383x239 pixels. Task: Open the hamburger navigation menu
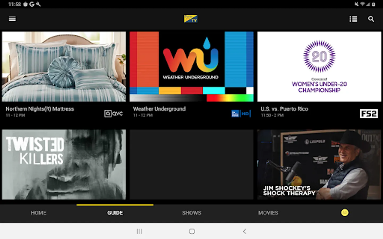pyautogui.click(x=12, y=19)
